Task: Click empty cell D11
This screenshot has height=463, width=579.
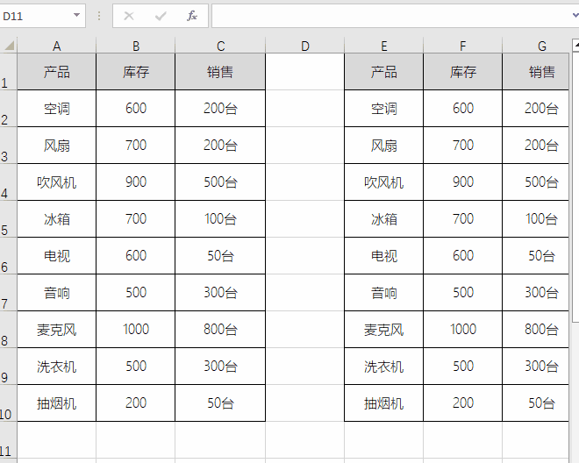Action: [x=305, y=439]
